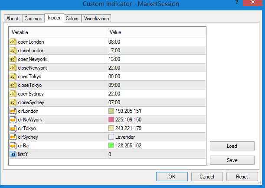The image size is (265, 188).
Task: Select the clrNeWyork variable name
Action: pos(30,120)
